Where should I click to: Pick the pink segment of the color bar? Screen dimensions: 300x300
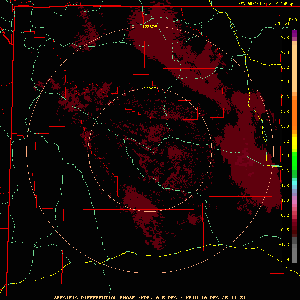[294, 202]
